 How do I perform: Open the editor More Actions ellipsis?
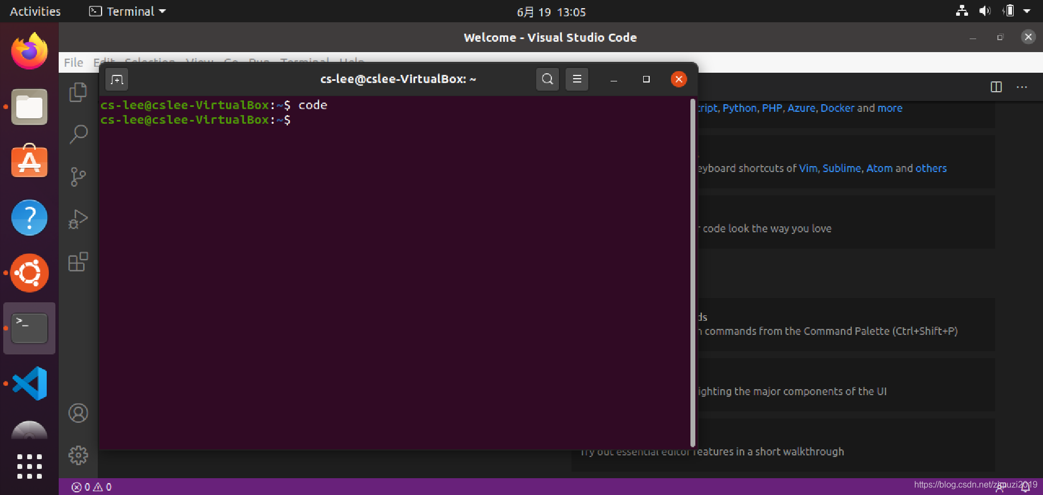[1022, 87]
